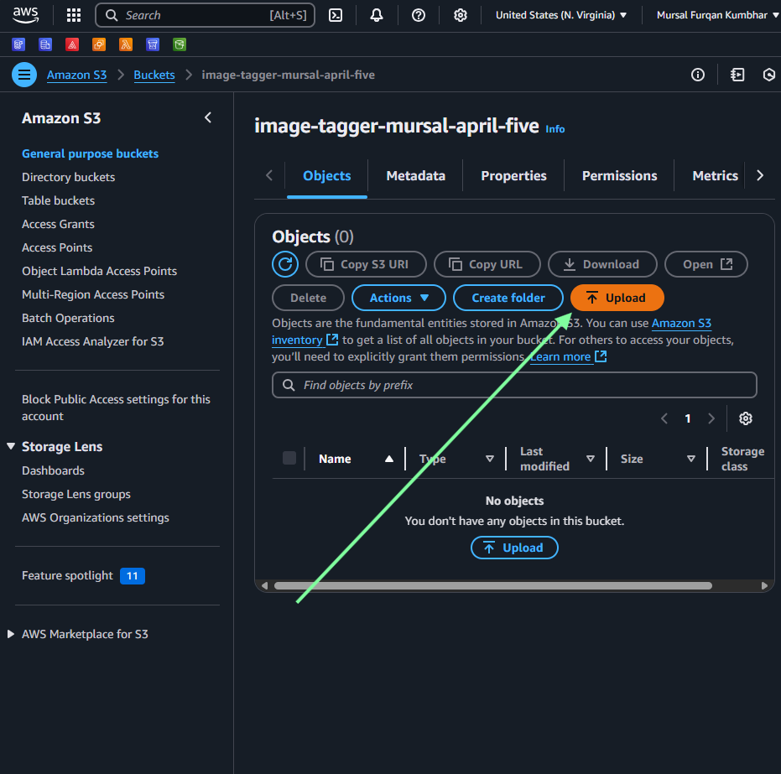This screenshot has width=781, height=774.
Task: Click the hexagon icon at far right
Action: coord(769,75)
